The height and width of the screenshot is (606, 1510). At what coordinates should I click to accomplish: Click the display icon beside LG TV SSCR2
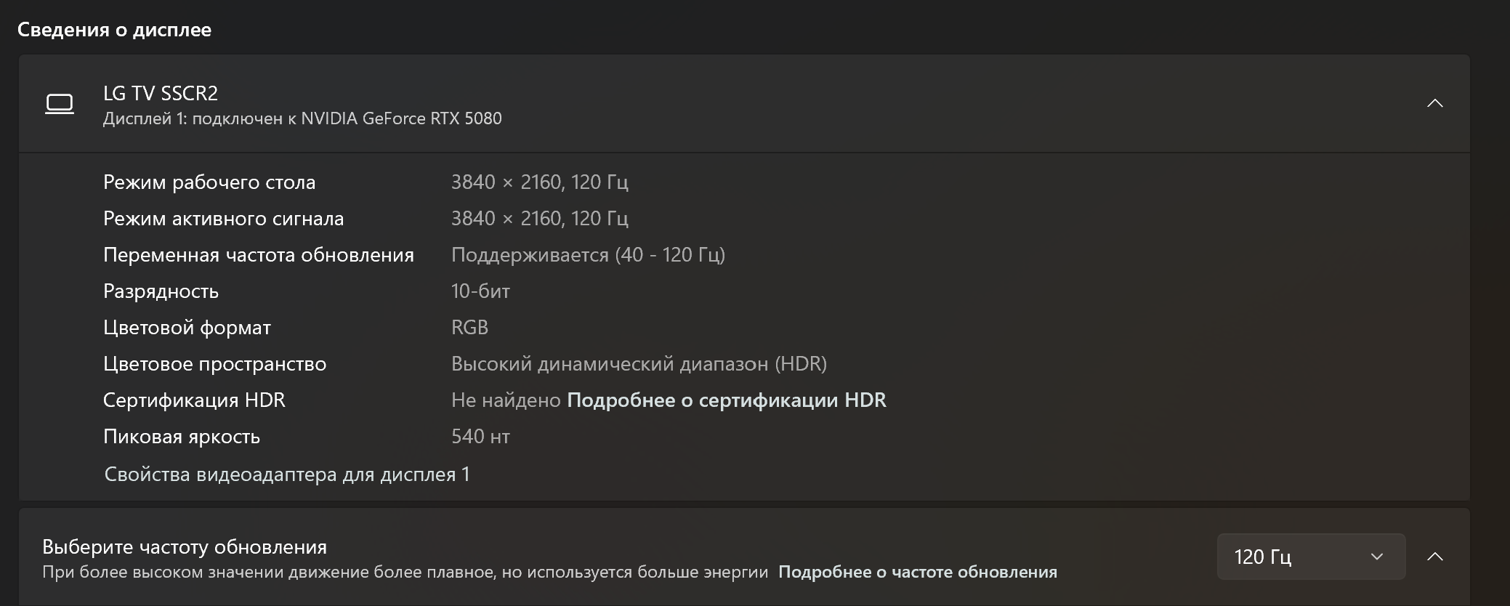[x=60, y=104]
